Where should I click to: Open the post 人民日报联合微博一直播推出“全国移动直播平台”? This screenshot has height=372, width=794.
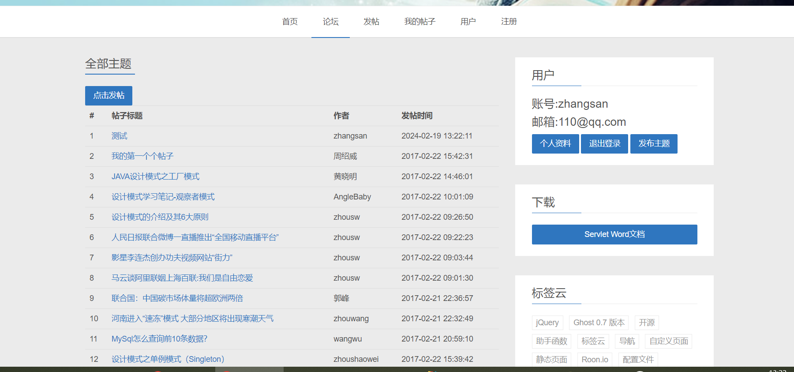(x=195, y=237)
